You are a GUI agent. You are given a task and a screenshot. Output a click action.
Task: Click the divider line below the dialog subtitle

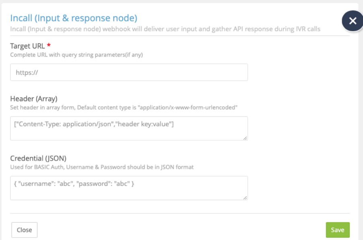(x=180, y=36)
